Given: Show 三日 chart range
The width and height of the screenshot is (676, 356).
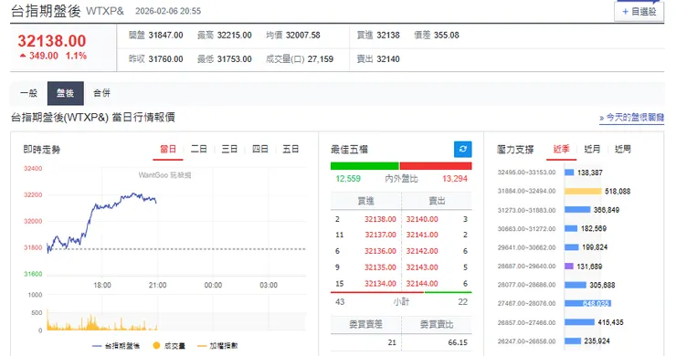Looking at the screenshot, I should click(x=229, y=149).
